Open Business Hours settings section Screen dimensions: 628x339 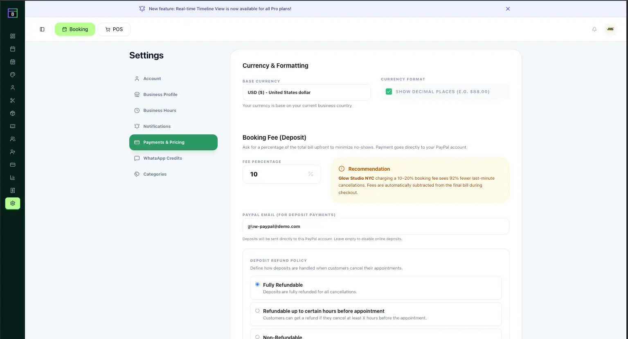tap(173, 110)
